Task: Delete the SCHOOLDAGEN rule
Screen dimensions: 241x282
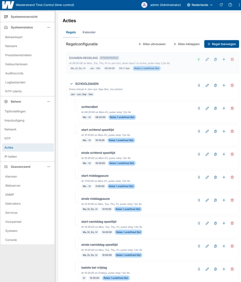Action: point(232,85)
